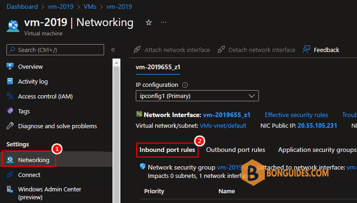This screenshot has width=357, height=203.
Task: Sort by the Name column header
Action: tap(226, 191)
